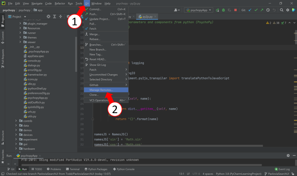Close the psychopyApp run tab

coord(40,156)
